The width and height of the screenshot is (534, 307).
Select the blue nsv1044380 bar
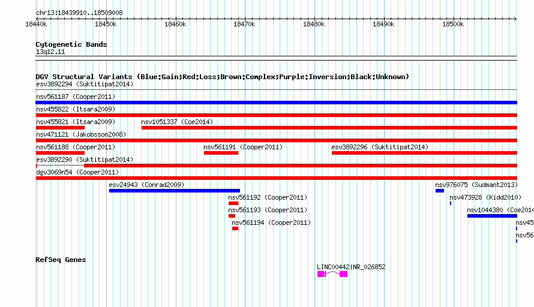coord(492,216)
